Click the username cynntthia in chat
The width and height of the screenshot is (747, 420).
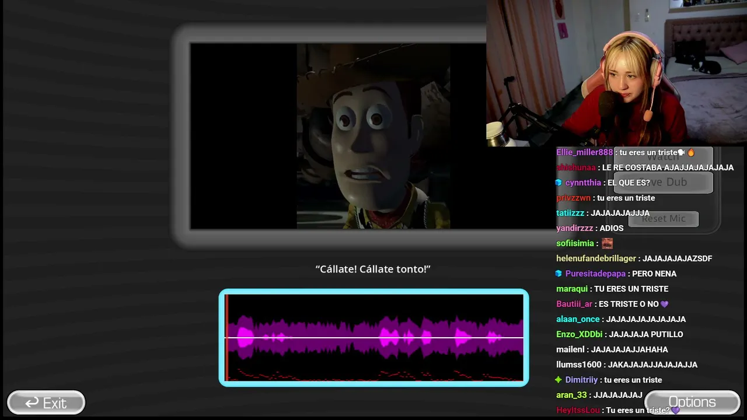tap(583, 183)
